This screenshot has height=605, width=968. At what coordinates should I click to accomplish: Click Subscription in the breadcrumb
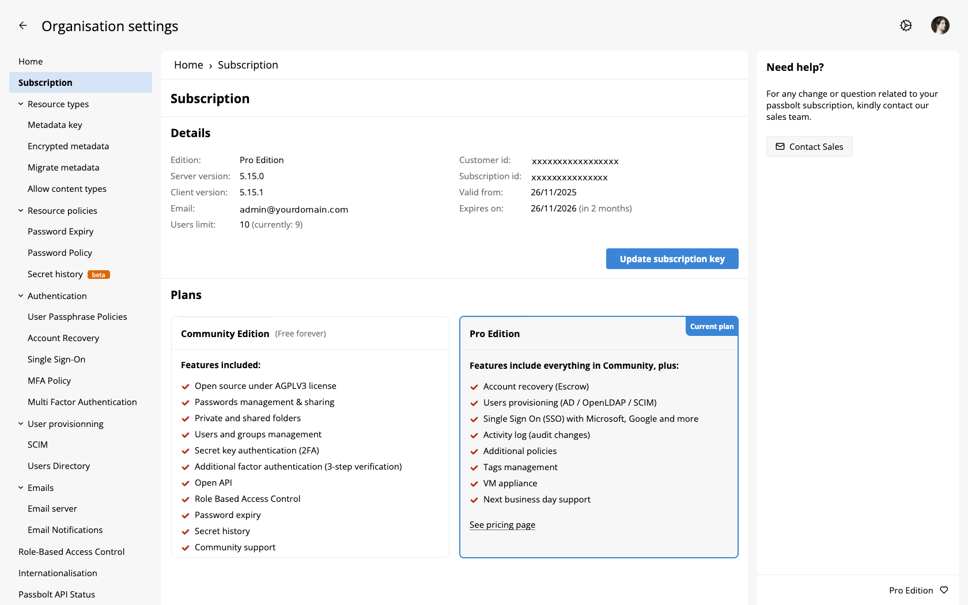coord(248,65)
